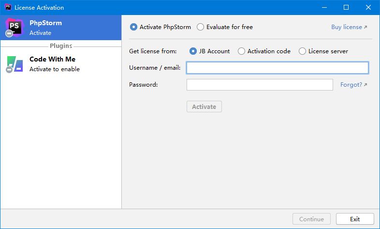
Task: Click into the Password field
Action: coord(260,85)
